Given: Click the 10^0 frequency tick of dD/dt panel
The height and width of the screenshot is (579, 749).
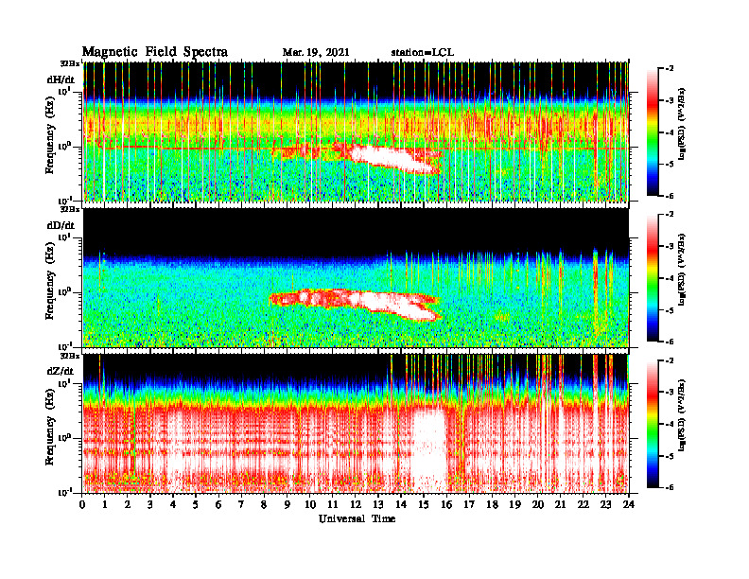Looking at the screenshot, I should pyautogui.click(x=65, y=292).
